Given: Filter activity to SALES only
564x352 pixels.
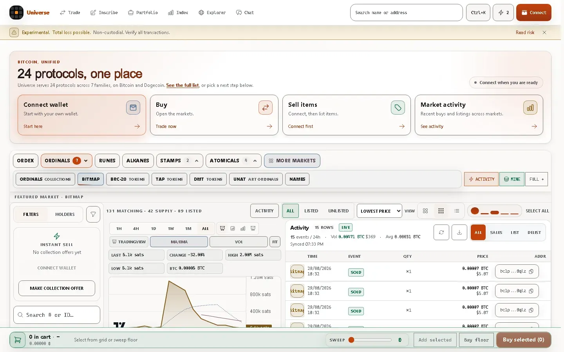Looking at the screenshot, I should (x=496, y=232).
